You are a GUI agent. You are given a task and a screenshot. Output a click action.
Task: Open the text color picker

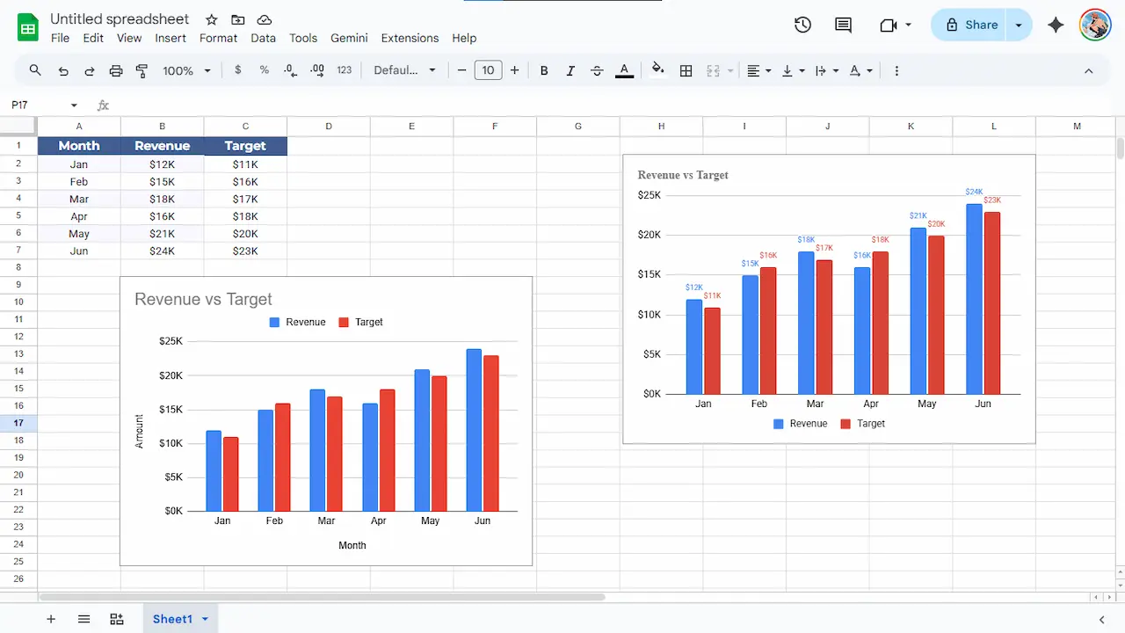[x=624, y=70]
